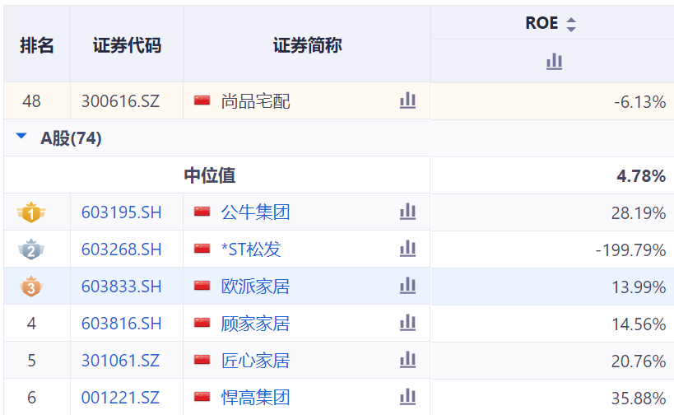
Task: Click the gold rank 1 medal
Action: pyautogui.click(x=31, y=213)
